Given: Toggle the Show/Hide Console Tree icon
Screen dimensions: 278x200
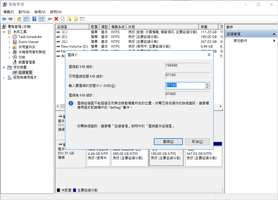Looking at the screenshot, I should [26, 19].
